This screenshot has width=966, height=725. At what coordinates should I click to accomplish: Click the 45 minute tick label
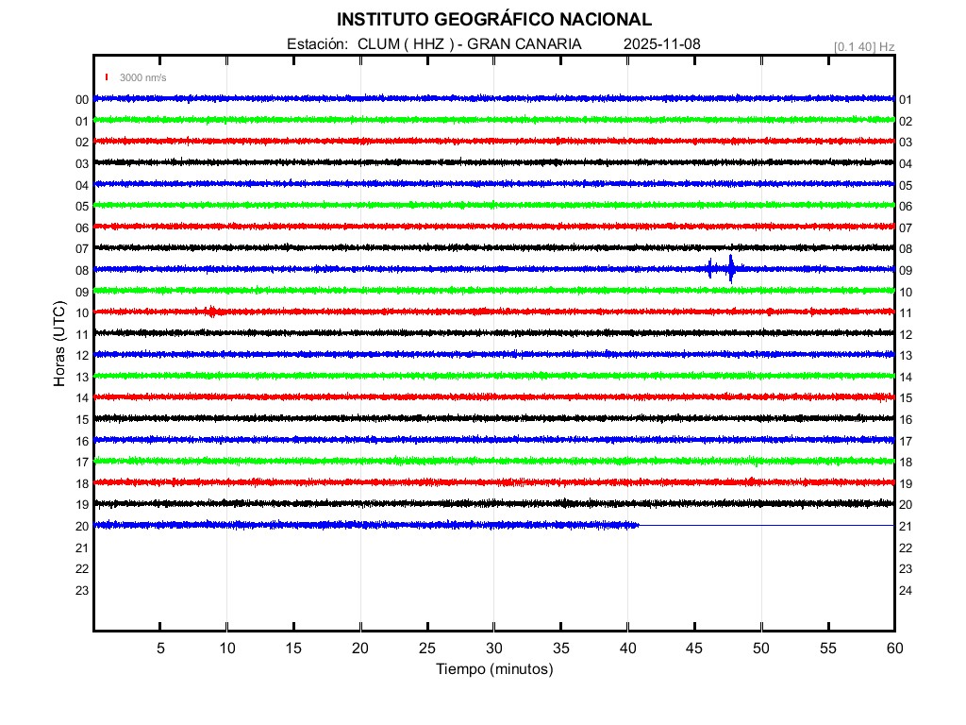694,648
